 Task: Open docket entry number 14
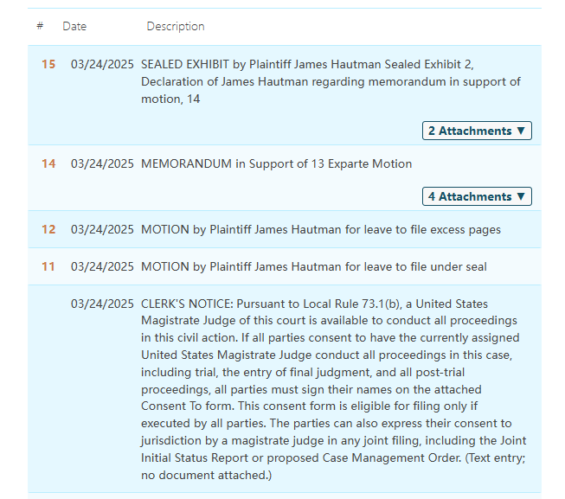(48, 163)
